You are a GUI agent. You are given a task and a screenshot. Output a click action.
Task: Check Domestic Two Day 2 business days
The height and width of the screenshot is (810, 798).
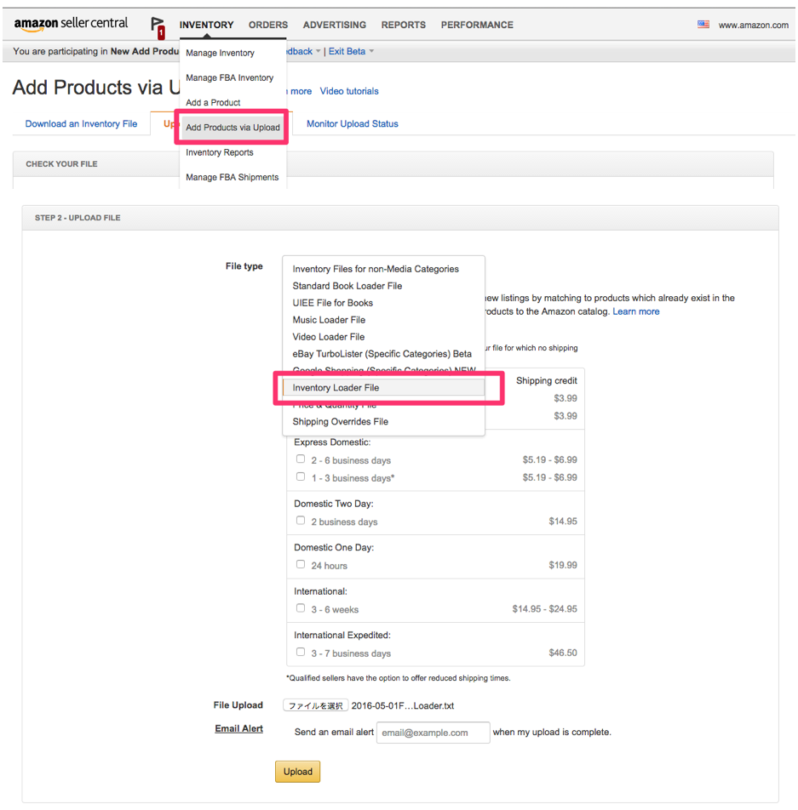click(301, 521)
